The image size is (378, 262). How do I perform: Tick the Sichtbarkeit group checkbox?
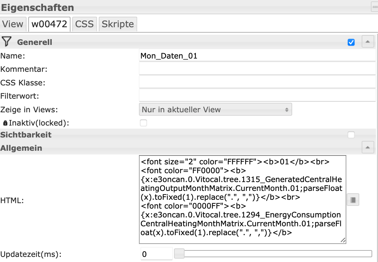pyautogui.click(x=351, y=135)
